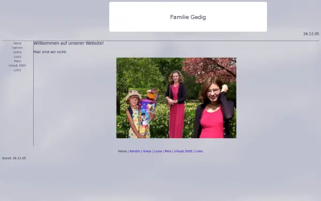Open Pero in the left sidebar menu
The image size is (321, 201).
click(x=18, y=61)
